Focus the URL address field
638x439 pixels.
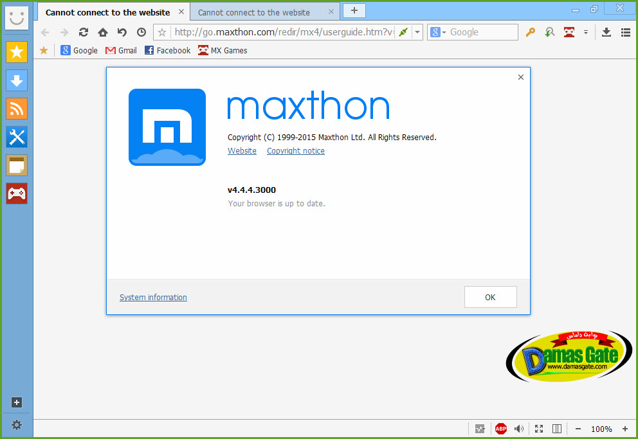click(x=284, y=32)
